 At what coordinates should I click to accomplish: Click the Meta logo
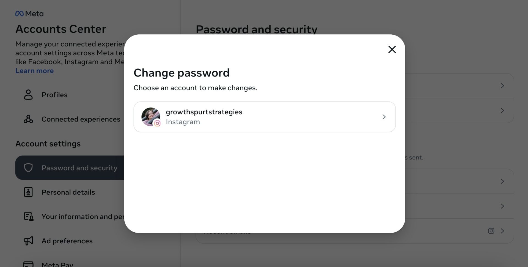(29, 13)
